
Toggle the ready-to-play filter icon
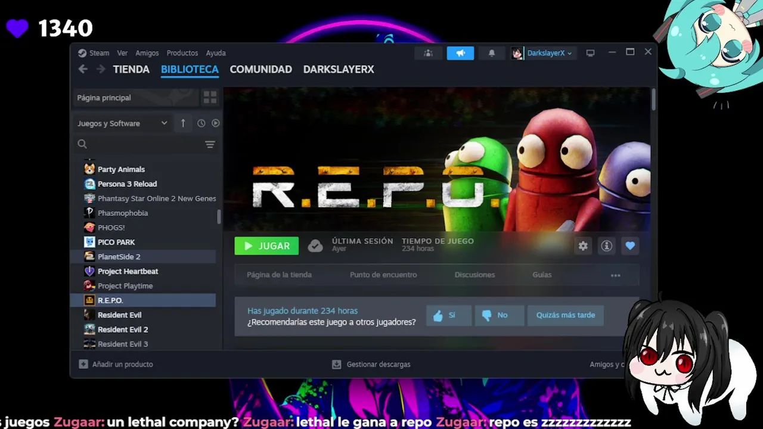tap(216, 123)
